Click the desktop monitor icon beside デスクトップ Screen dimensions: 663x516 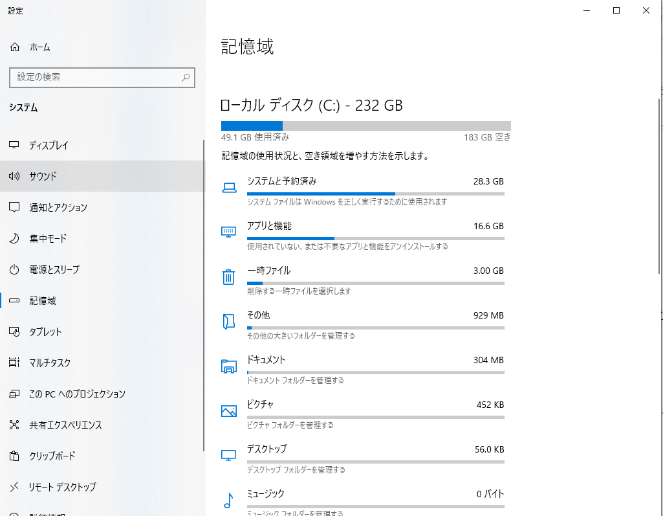[x=228, y=455]
